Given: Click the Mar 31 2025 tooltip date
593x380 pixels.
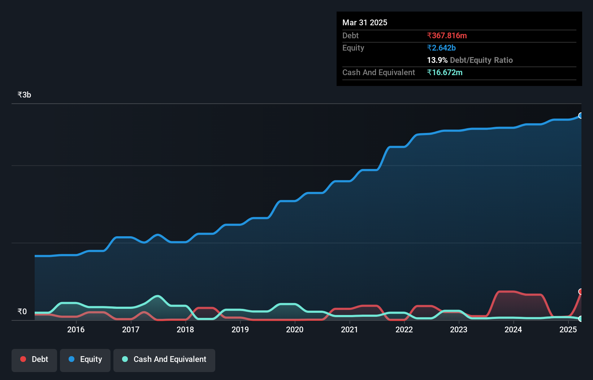Looking at the screenshot, I should 365,22.
